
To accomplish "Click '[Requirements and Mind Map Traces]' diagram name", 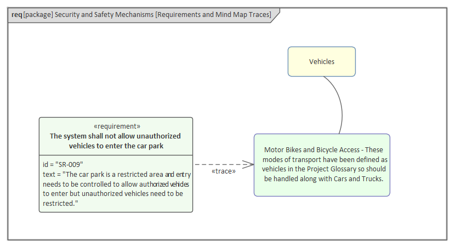I will pos(213,14).
